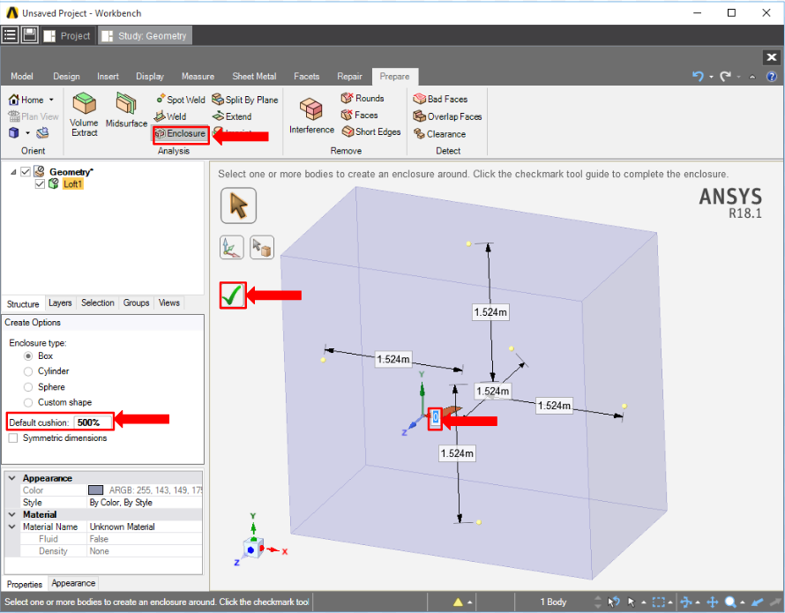Click the green checkmark to complete enclosure

(x=233, y=295)
